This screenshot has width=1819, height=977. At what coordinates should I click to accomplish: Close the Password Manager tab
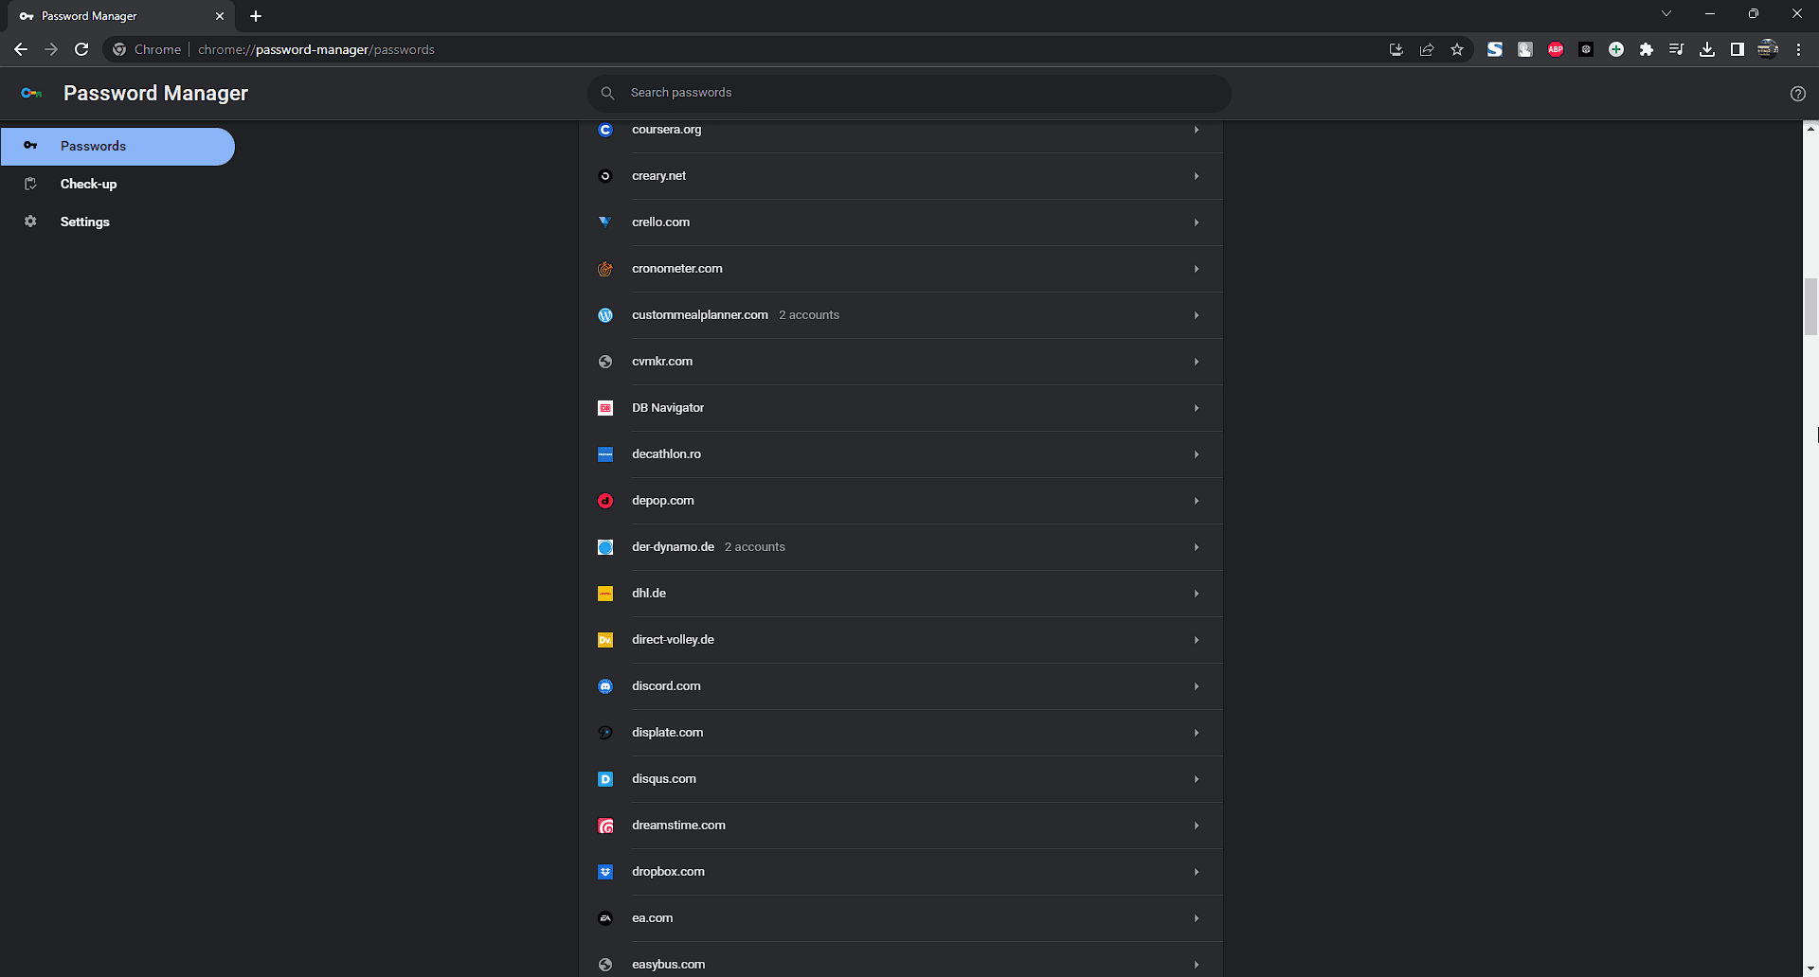[x=220, y=16]
